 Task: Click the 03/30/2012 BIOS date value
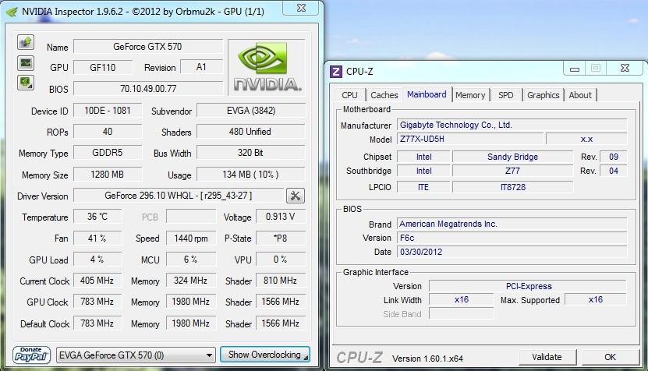point(512,252)
